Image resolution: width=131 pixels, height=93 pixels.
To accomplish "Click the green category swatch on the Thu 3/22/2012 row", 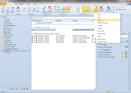I will tap(36, 40).
